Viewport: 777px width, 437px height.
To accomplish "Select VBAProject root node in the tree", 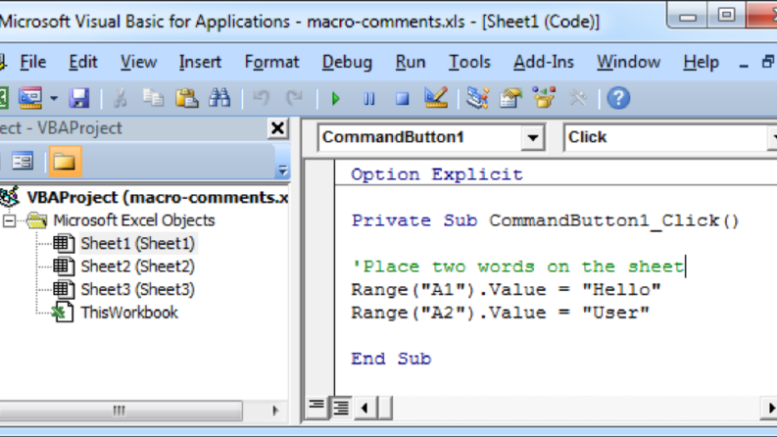I will pyautogui.click(x=157, y=197).
